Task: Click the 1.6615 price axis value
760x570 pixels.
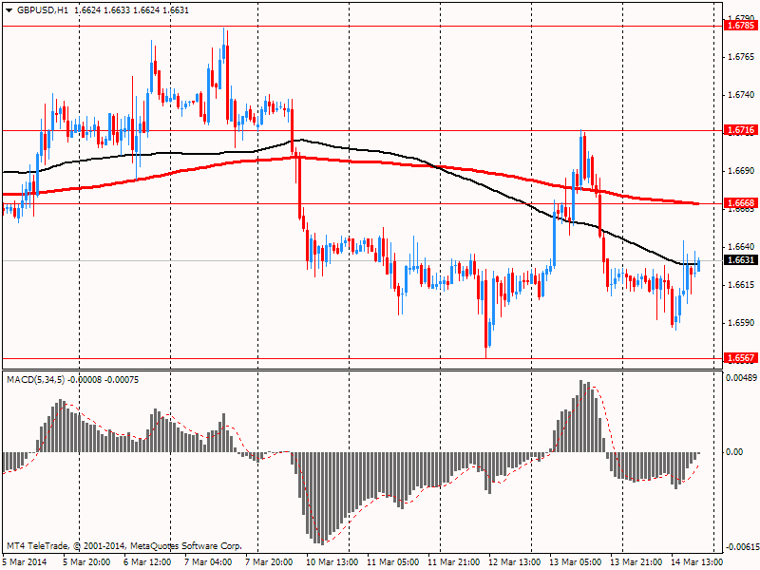Action: coord(741,284)
